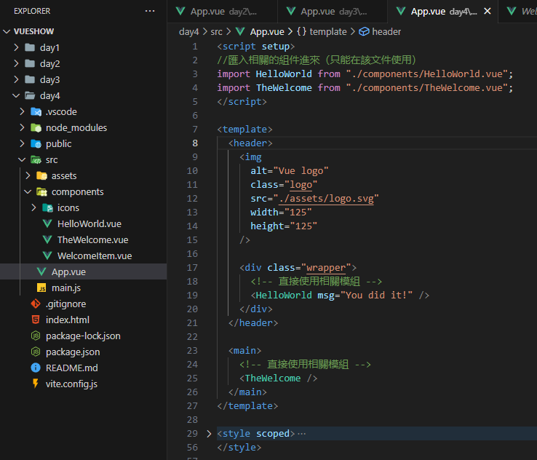The width and height of the screenshot is (537, 460).
Task: Open TheWelcome.vue in the file tree
Action: 92,239
